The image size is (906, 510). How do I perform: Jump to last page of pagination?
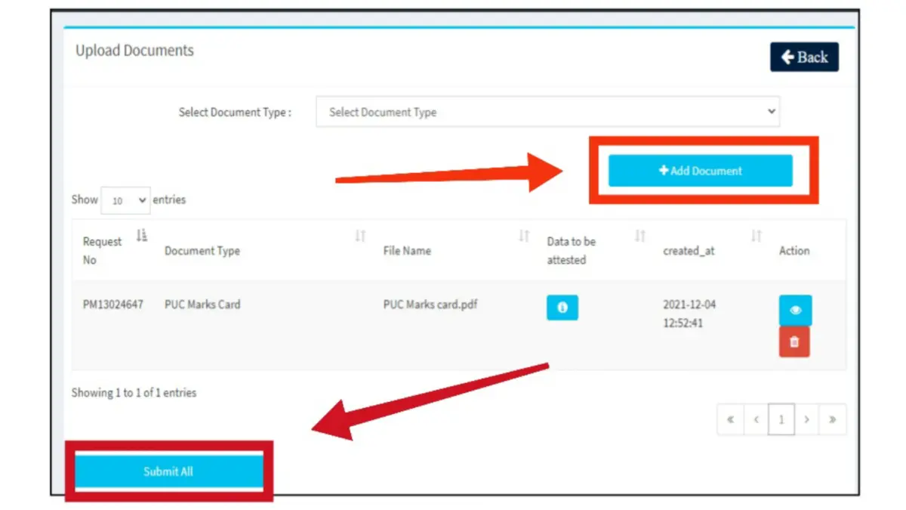[x=833, y=420]
